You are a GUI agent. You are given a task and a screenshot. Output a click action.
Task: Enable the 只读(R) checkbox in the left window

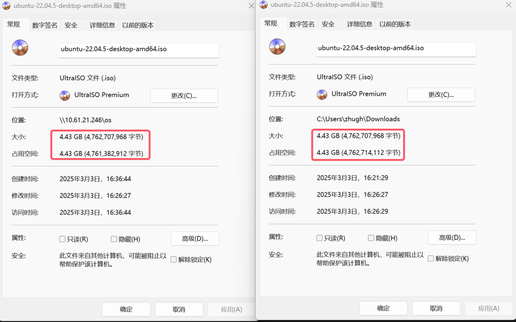[62, 239]
